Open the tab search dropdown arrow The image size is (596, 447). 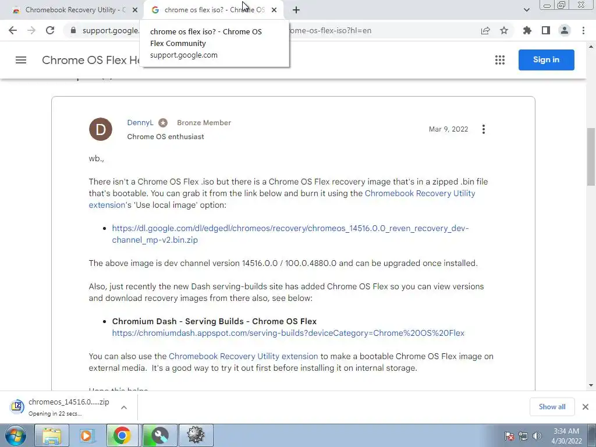pyautogui.click(x=526, y=10)
